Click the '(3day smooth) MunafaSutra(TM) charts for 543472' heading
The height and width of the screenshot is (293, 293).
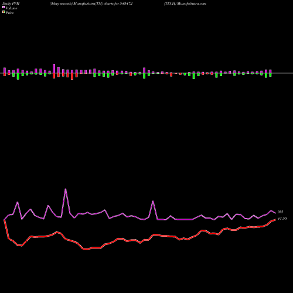pyautogui.click(x=91, y=4)
